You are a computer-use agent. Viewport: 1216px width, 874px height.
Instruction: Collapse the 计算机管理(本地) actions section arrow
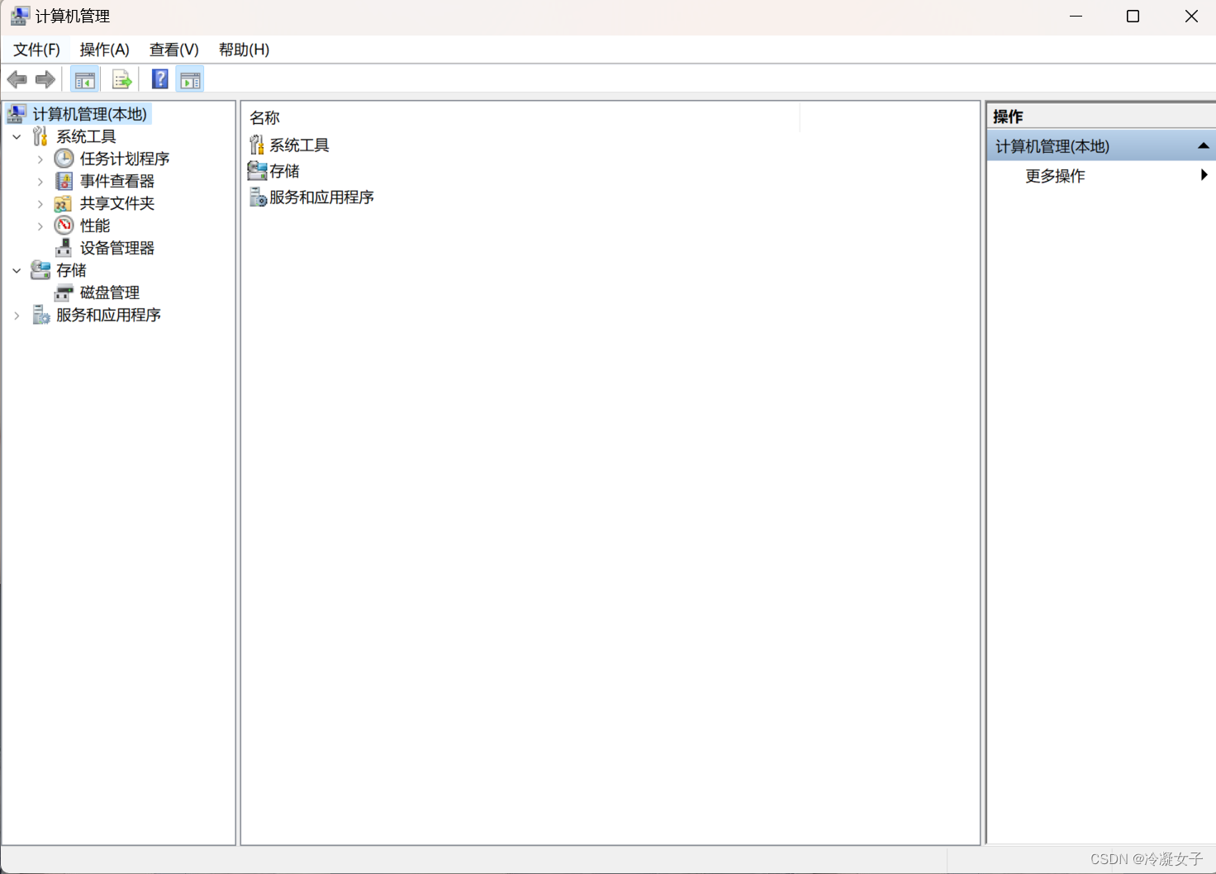click(1204, 146)
